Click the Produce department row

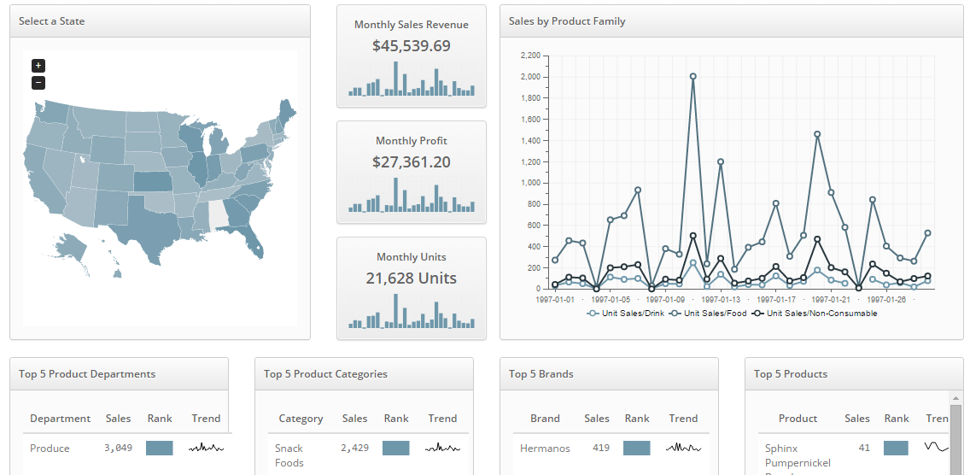point(126,449)
